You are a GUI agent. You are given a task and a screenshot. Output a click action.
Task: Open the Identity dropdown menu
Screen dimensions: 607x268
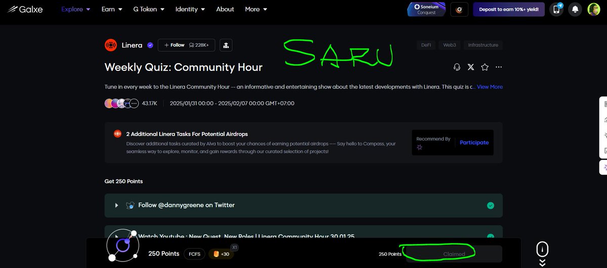(190, 9)
